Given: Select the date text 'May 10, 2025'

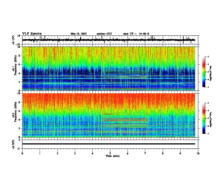Looking at the screenshot, I should point(79,34).
